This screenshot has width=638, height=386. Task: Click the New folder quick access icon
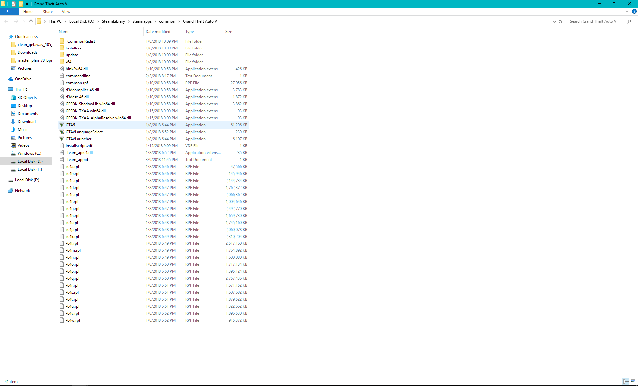[x=21, y=4]
